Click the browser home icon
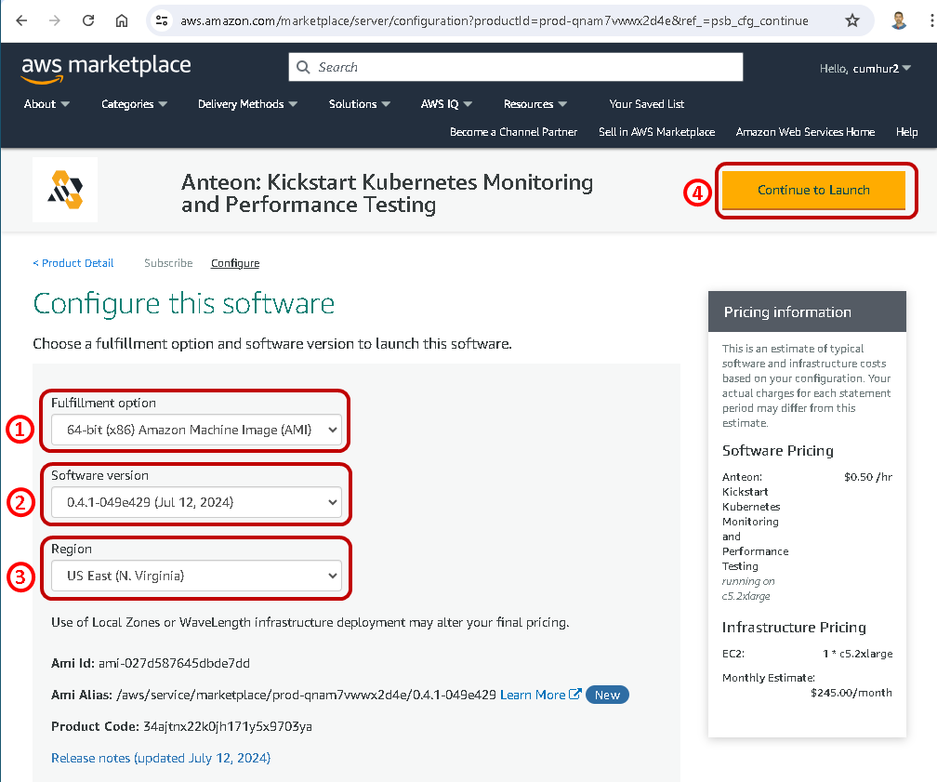937x782 pixels. (x=122, y=20)
